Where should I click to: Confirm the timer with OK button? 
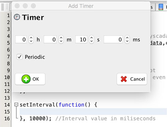(30, 79)
